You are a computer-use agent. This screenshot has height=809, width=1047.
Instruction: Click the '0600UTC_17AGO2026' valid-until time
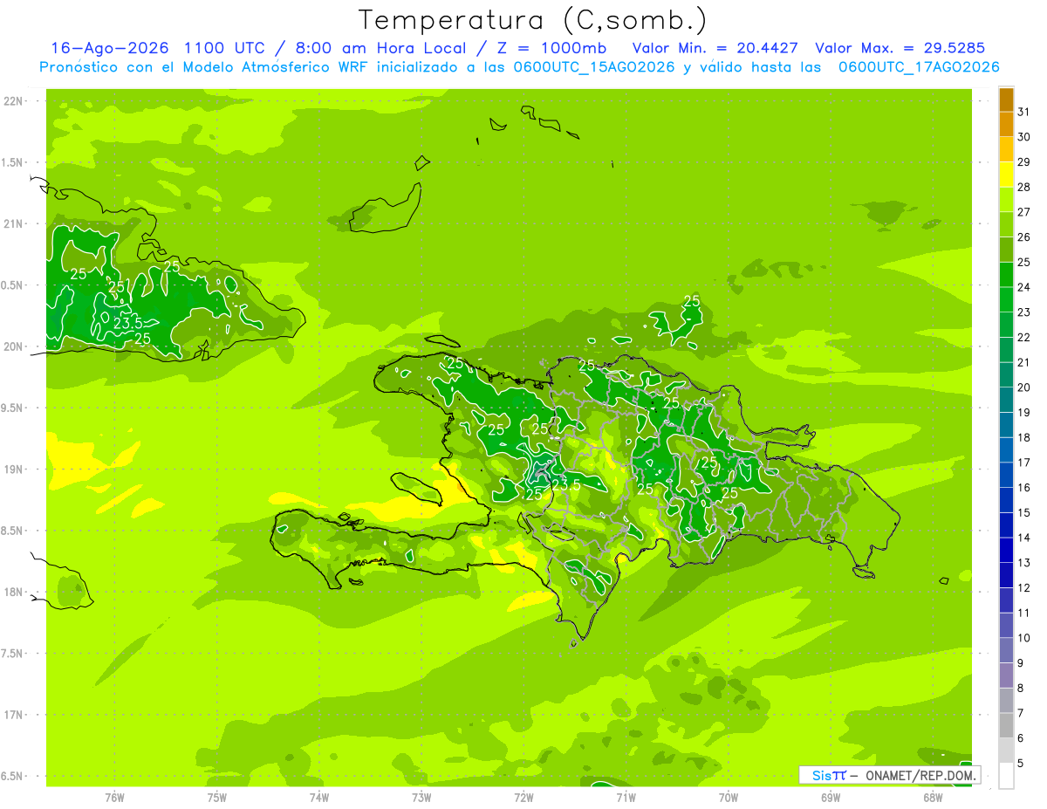coord(919,67)
